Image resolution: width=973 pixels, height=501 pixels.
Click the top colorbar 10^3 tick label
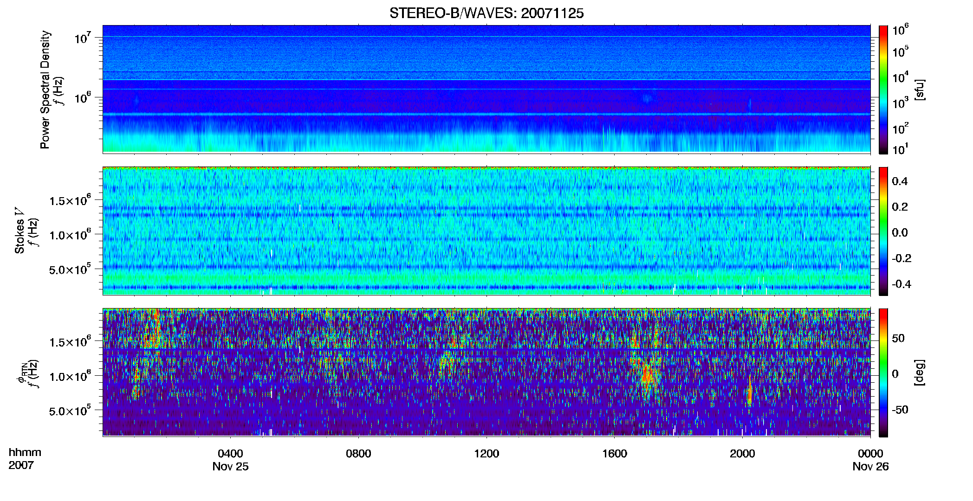901,103
